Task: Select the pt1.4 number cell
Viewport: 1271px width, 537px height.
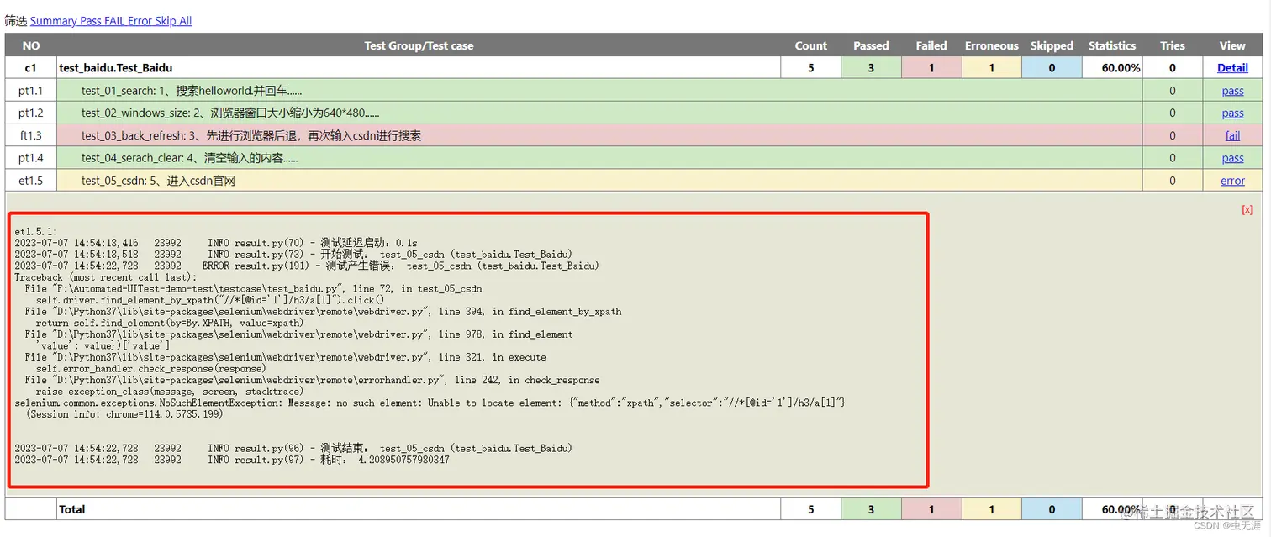Action: coord(31,158)
